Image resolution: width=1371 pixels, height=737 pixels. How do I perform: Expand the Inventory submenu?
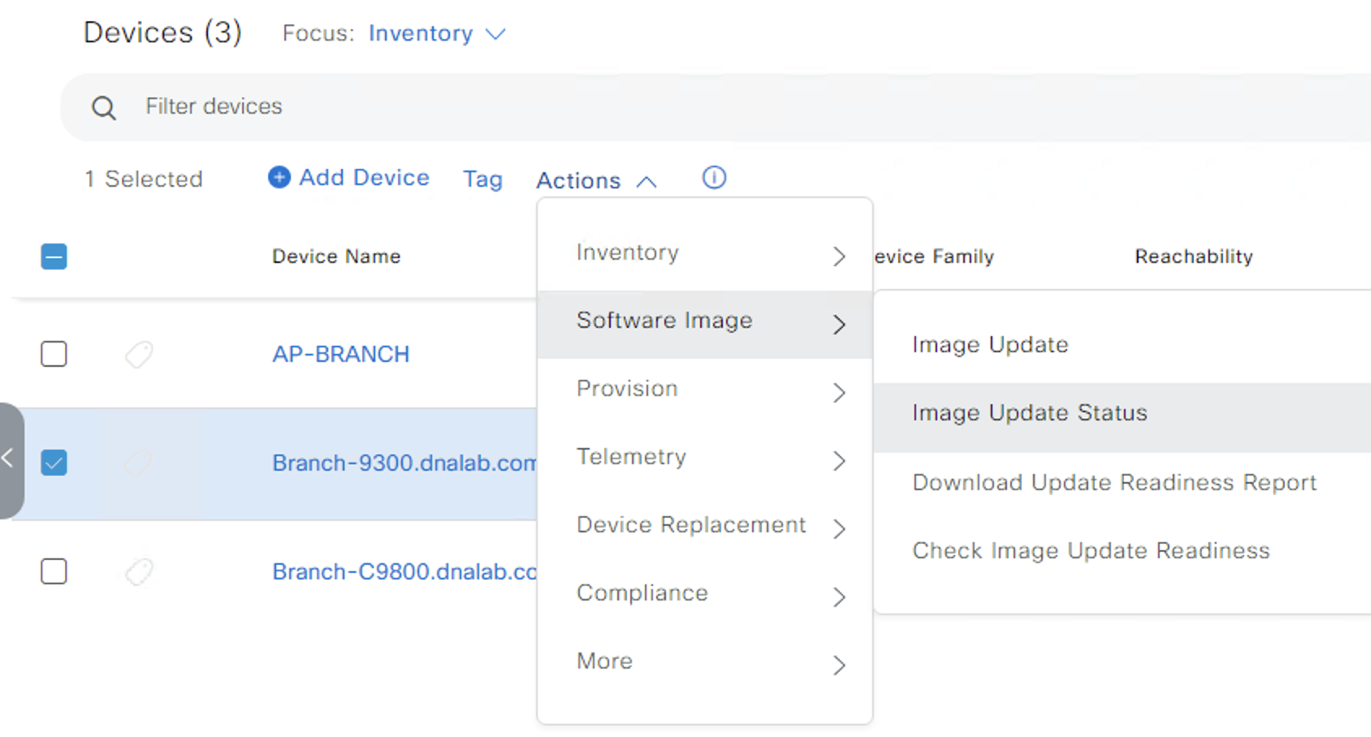tap(705, 254)
